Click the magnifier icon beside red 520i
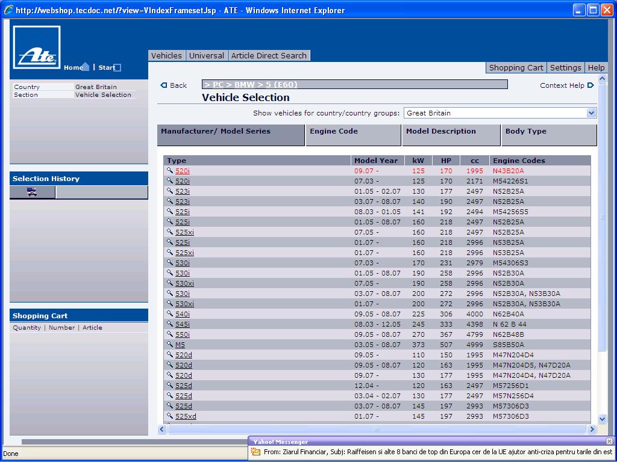 click(169, 170)
